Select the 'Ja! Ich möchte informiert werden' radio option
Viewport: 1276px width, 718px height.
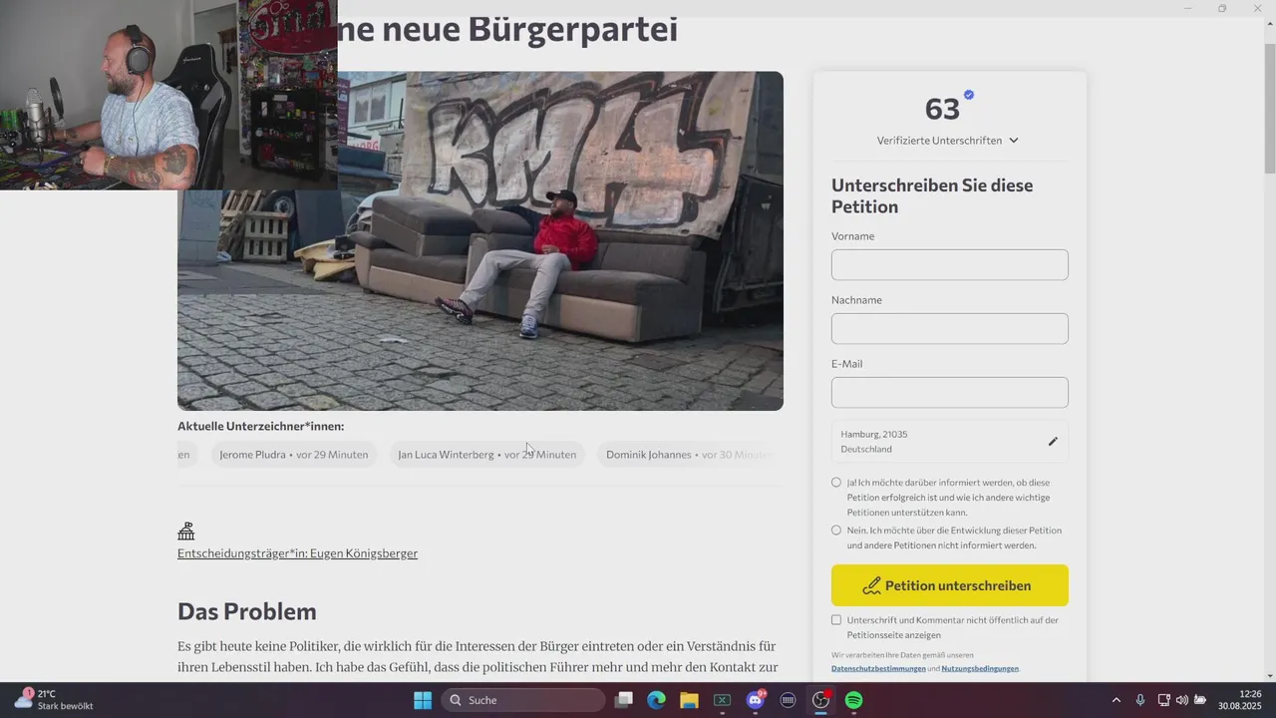(x=836, y=483)
